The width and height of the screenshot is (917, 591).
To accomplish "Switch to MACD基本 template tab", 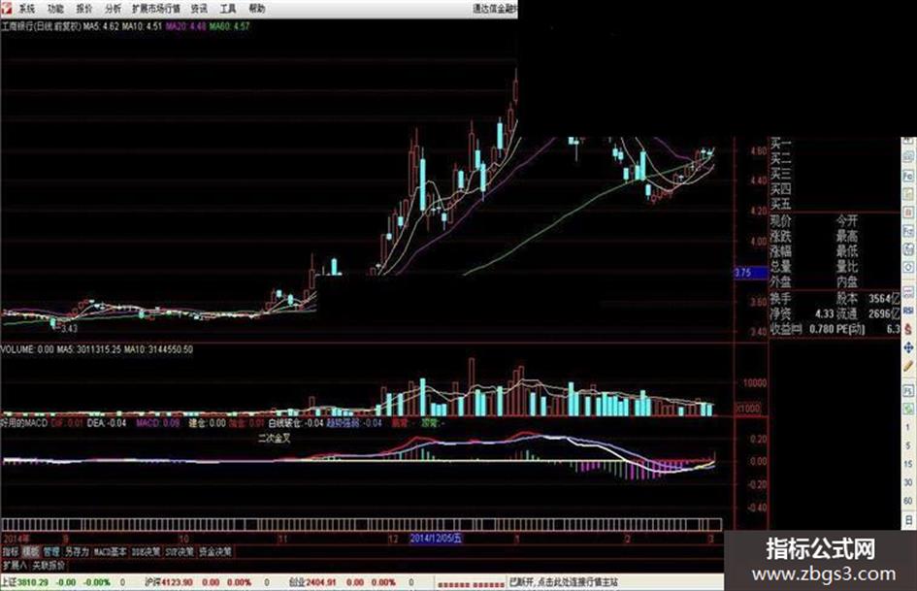I will 110,551.
